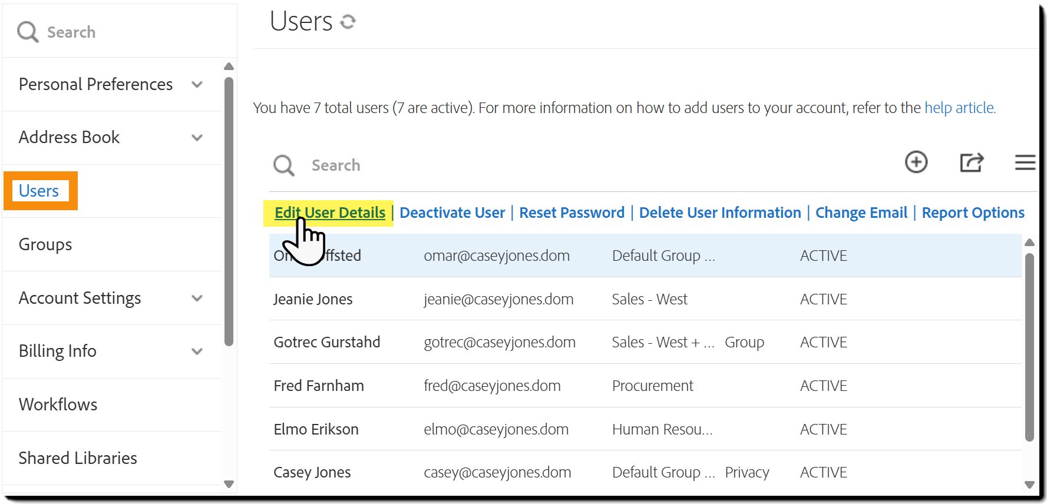
Task: Open Shared Libraries in the sidebar
Action: tap(78, 458)
